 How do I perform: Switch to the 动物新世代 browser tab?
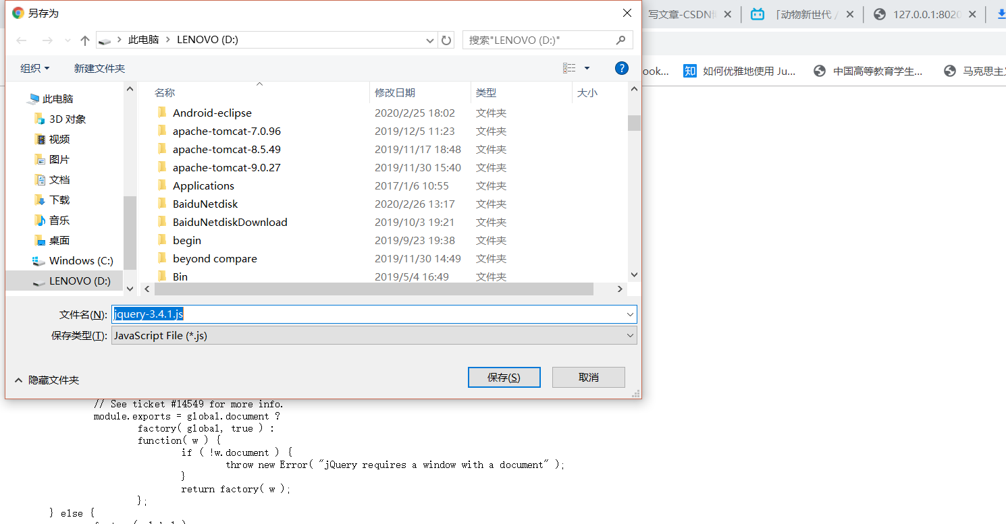(807, 13)
